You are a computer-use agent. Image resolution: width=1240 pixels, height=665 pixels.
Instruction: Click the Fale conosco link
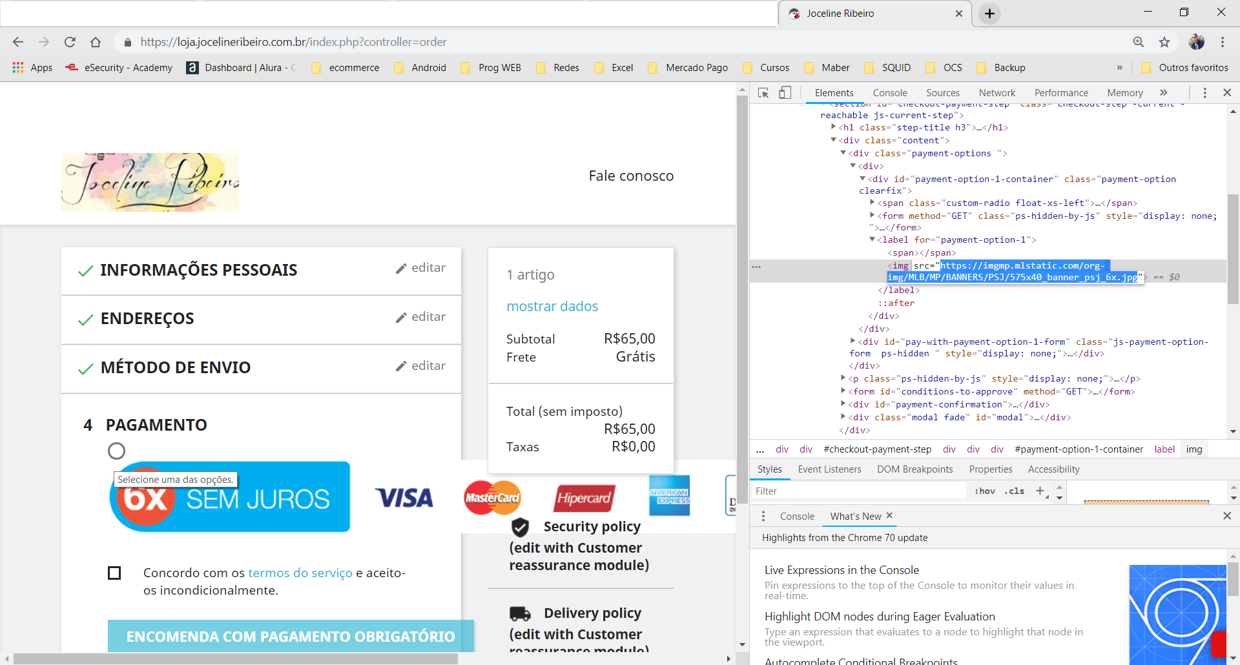(631, 176)
